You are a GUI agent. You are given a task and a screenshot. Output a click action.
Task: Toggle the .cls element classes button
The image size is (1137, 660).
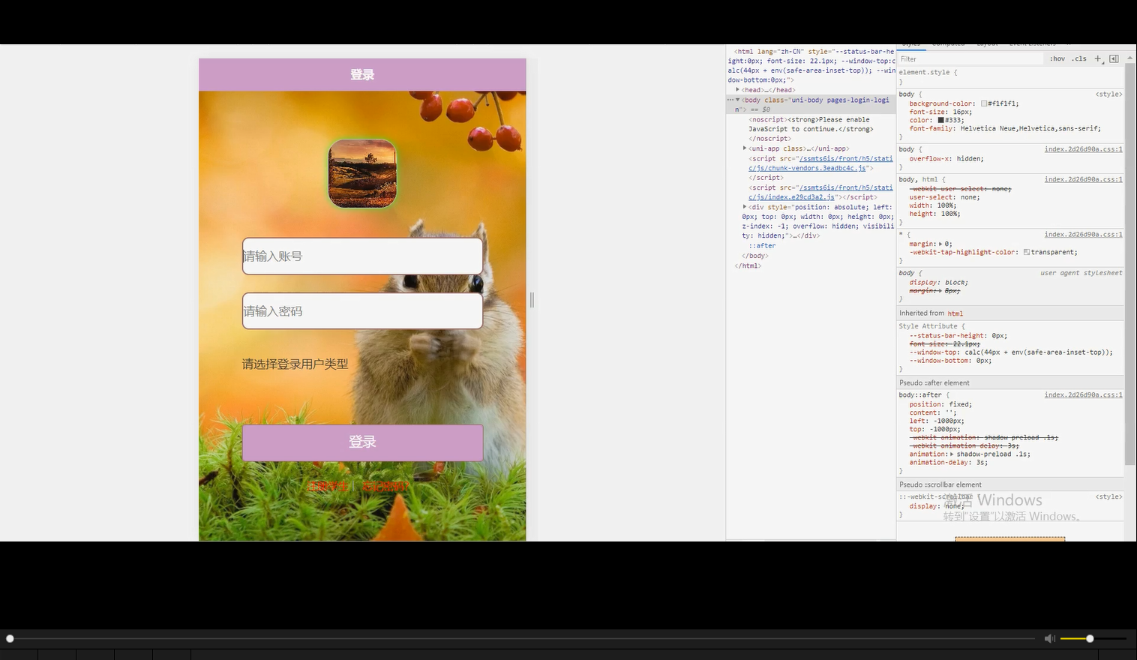click(1079, 58)
